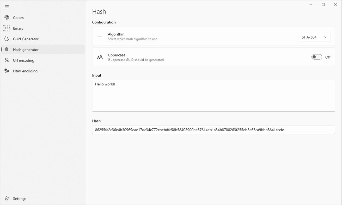The image size is (342, 205).
Task: Maximize the application window
Action: [x=323, y=5]
